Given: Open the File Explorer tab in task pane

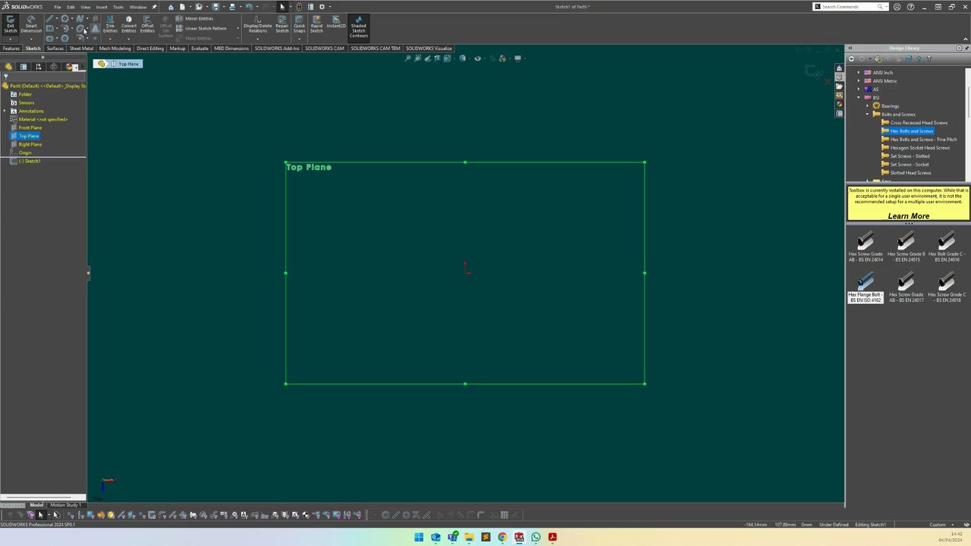Looking at the screenshot, I should (839, 86).
